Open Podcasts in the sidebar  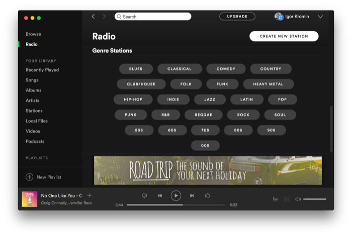pos(35,141)
